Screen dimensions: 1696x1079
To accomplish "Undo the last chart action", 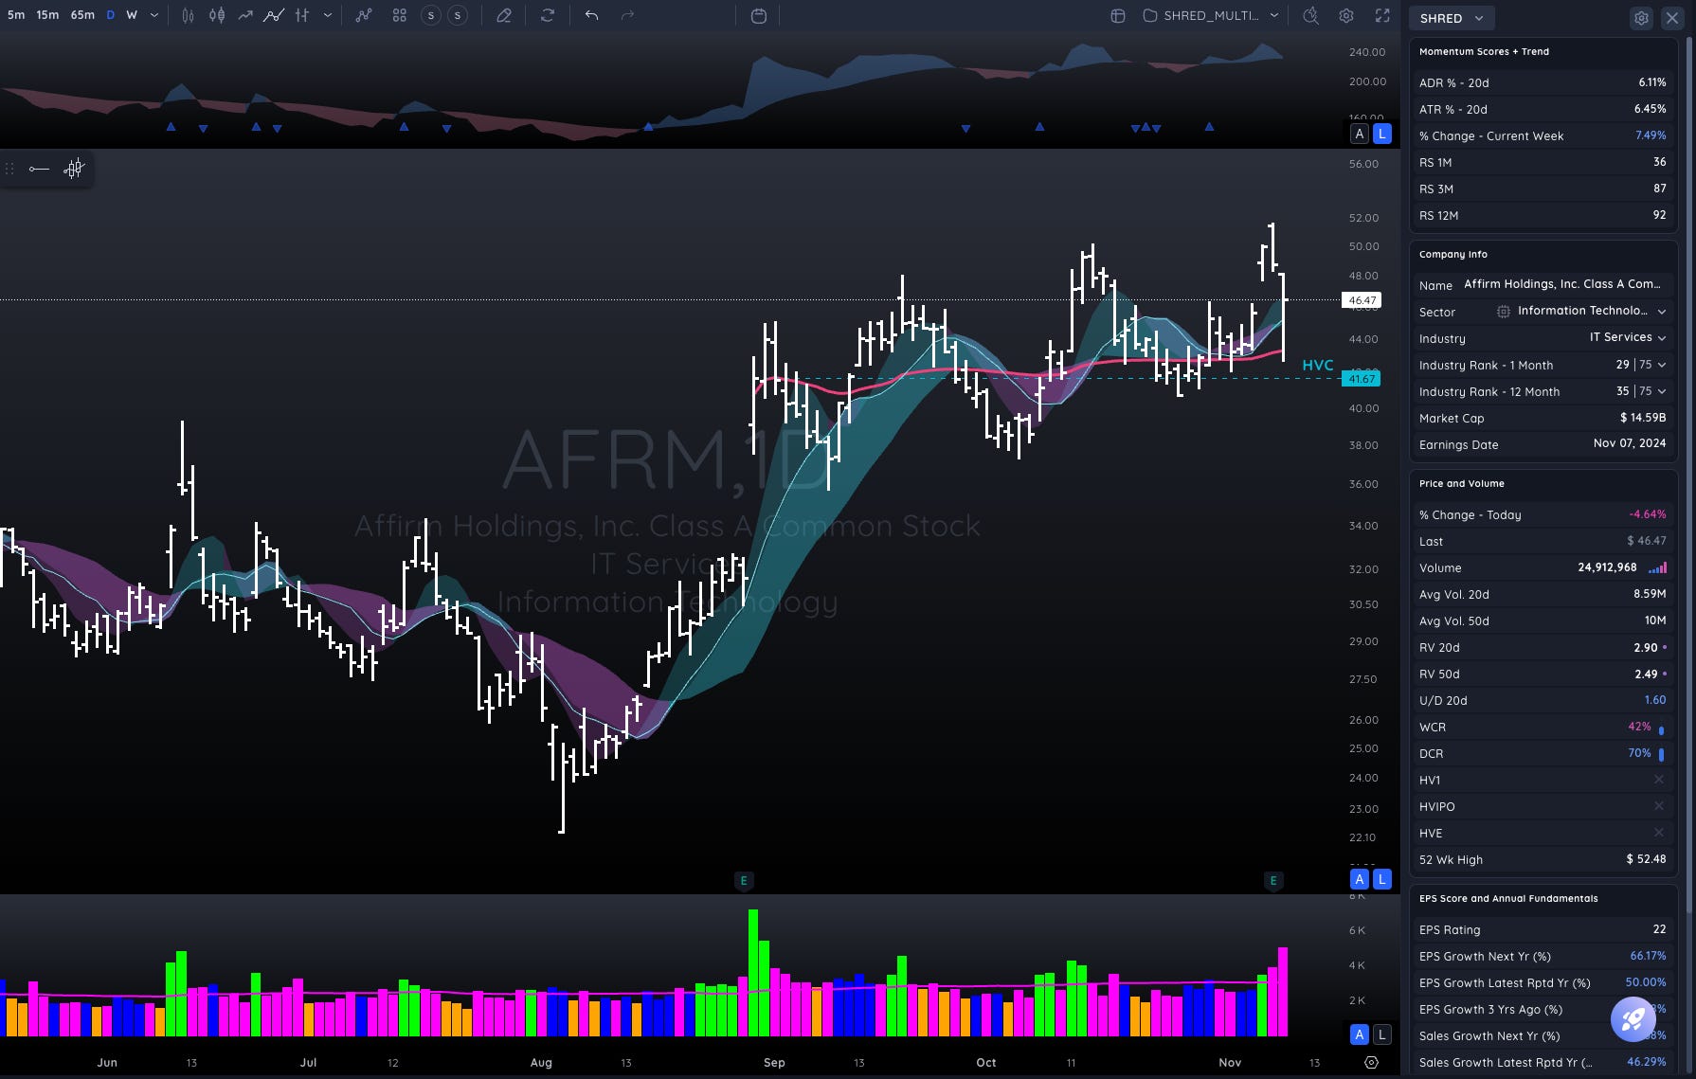I will coord(591,15).
